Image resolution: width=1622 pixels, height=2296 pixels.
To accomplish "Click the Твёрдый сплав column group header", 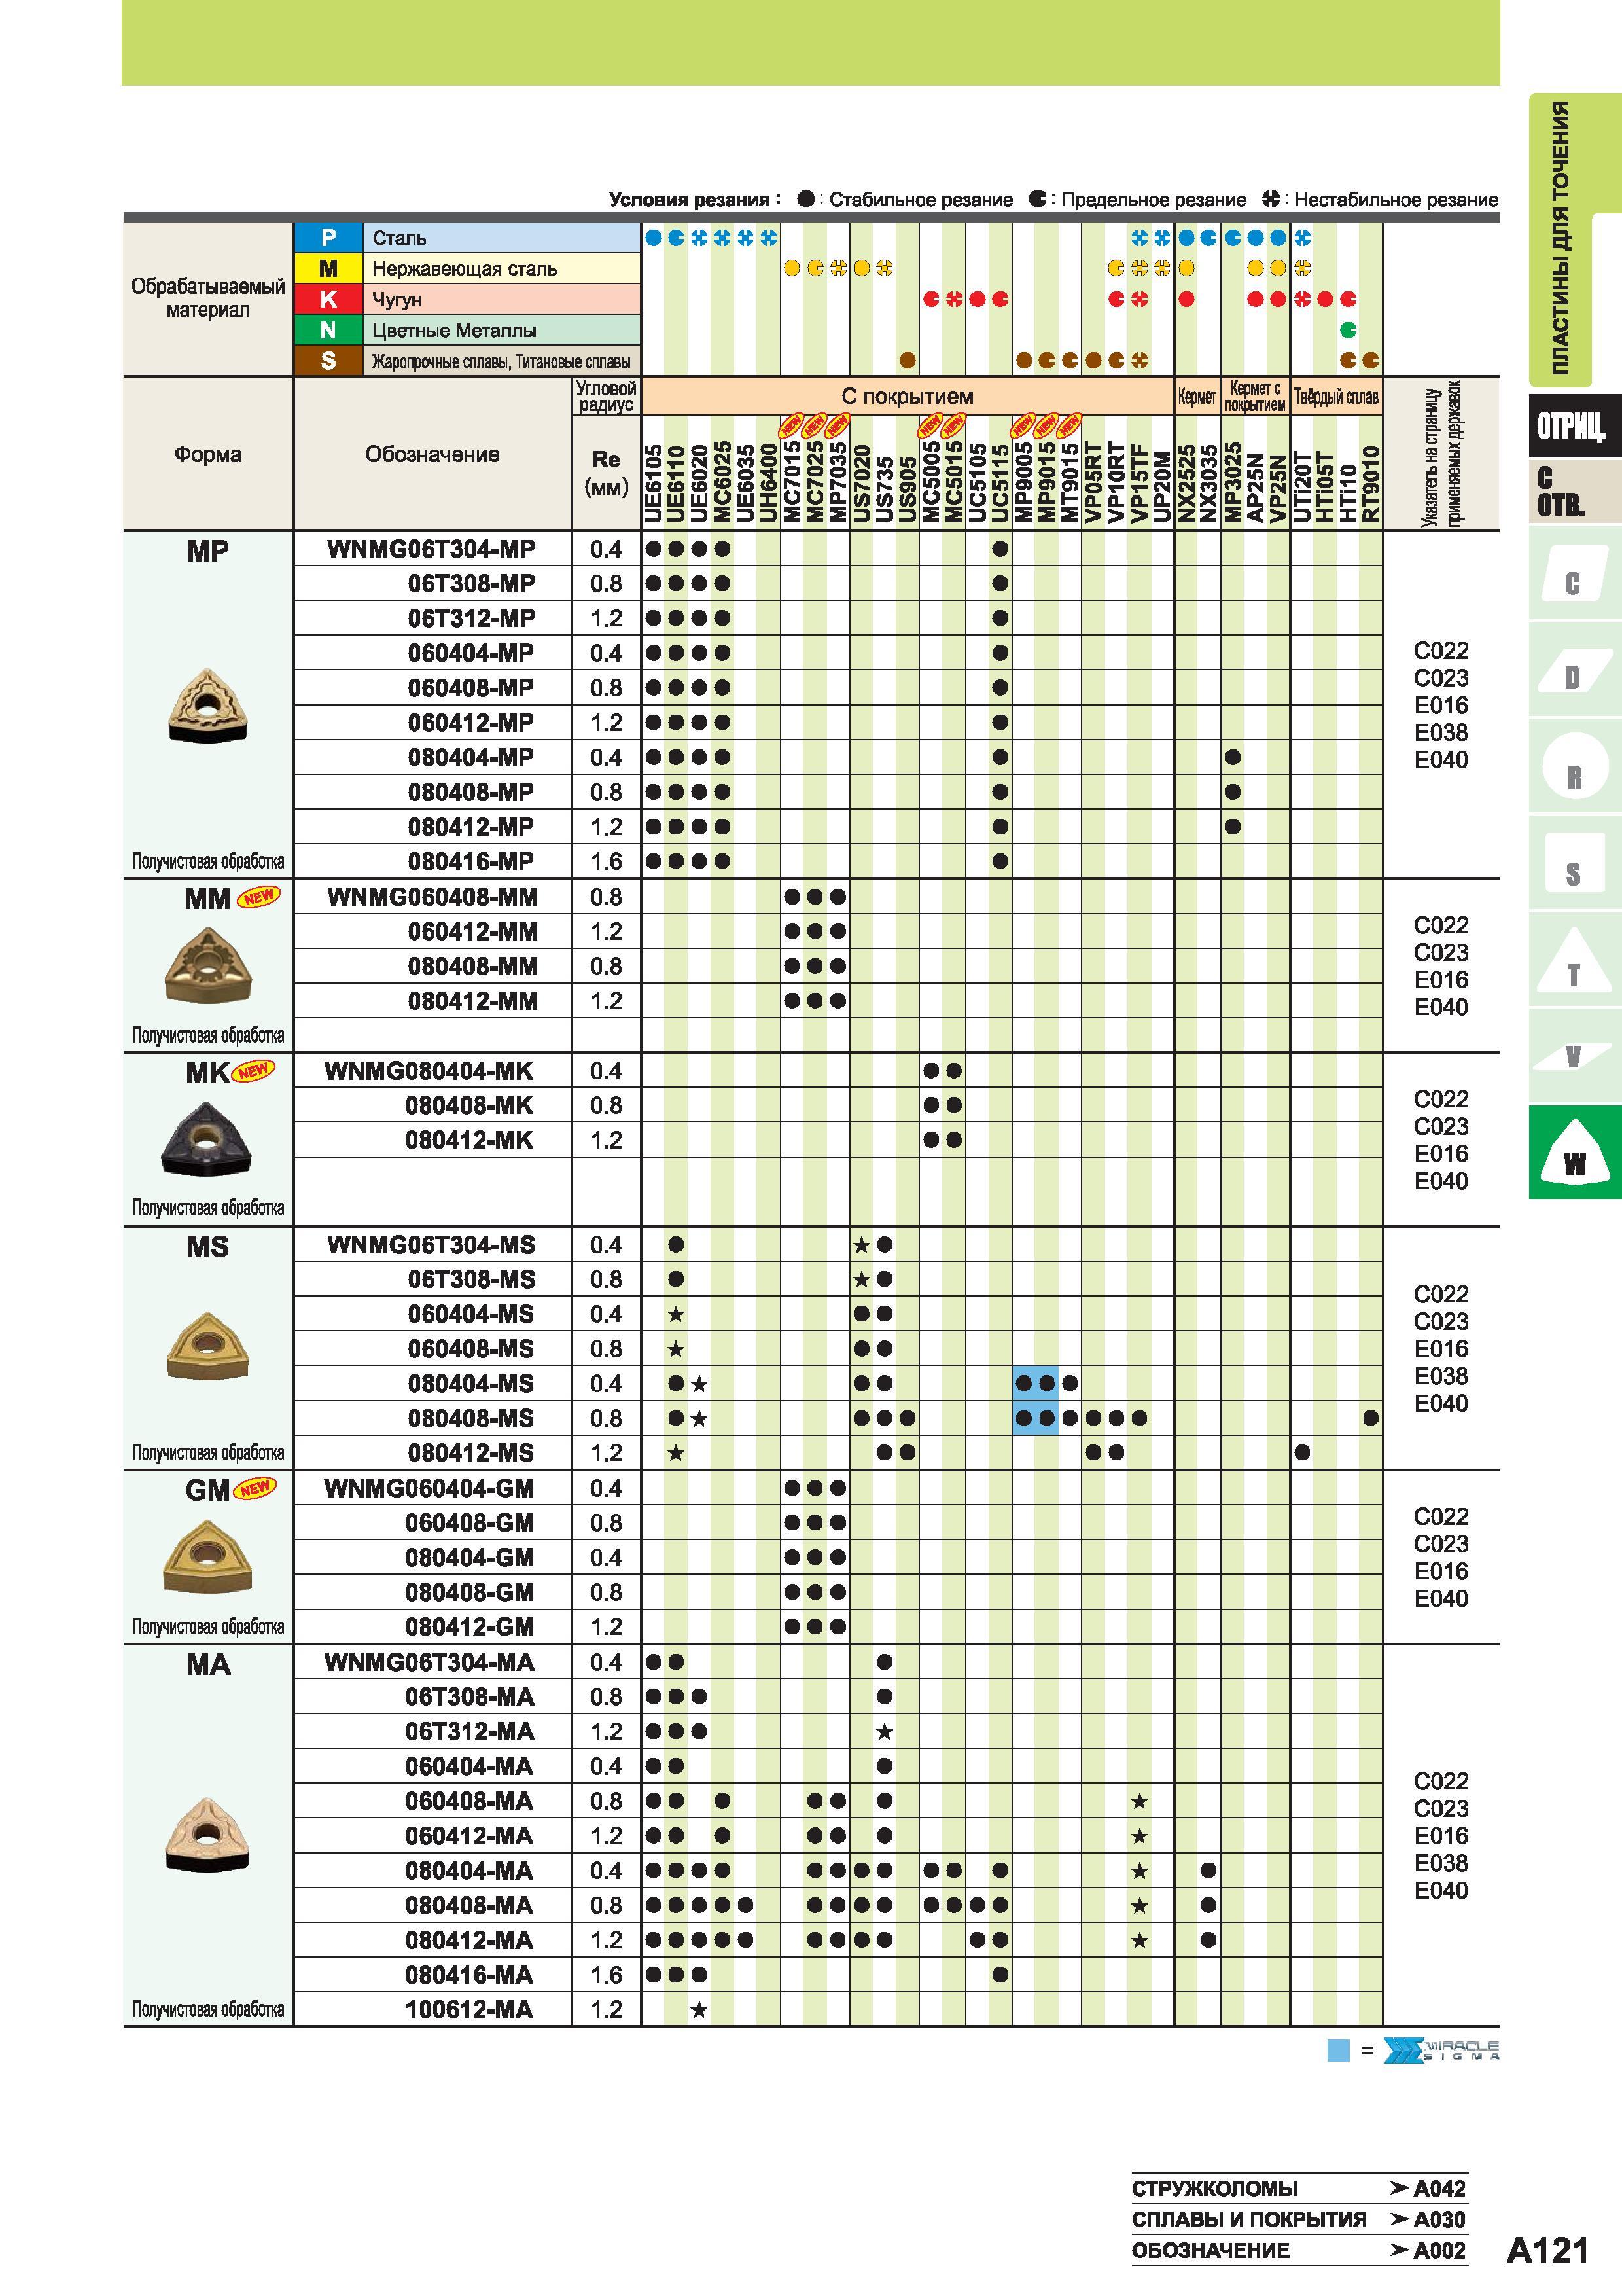I will pyautogui.click(x=1336, y=396).
